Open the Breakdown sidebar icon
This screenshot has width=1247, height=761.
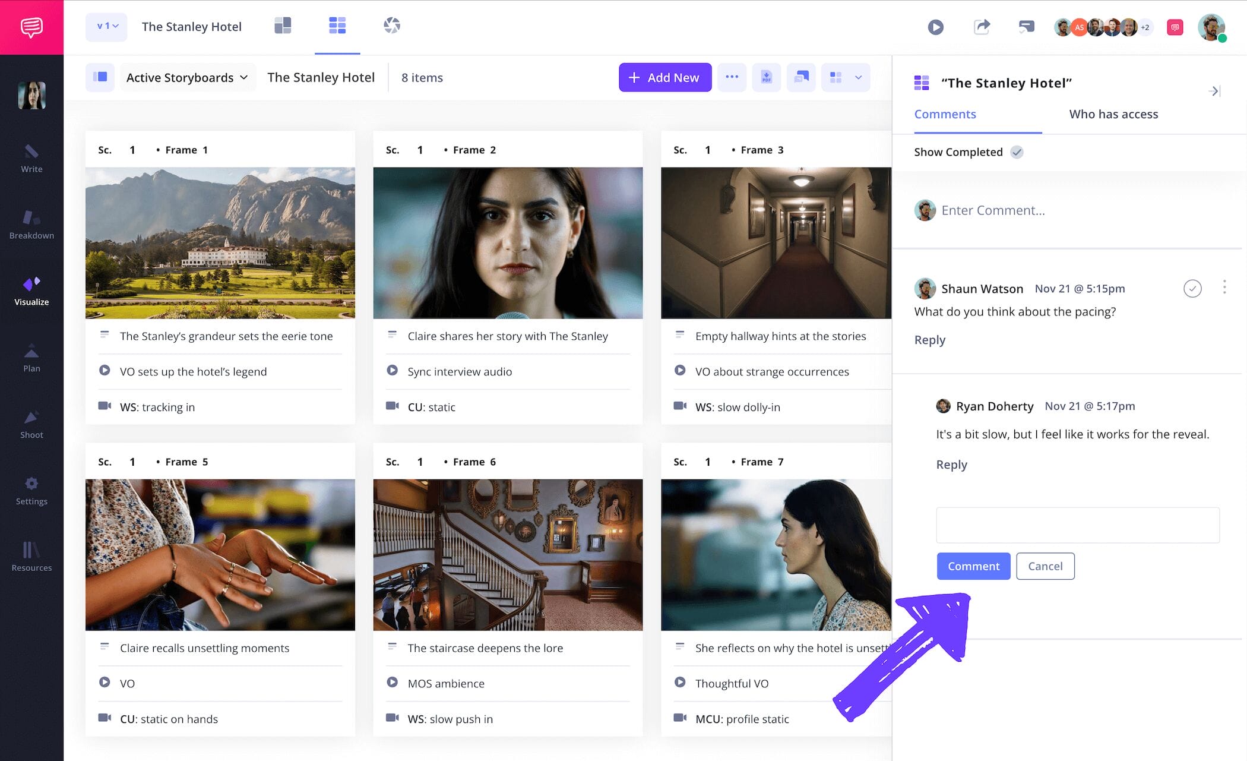[x=31, y=225]
